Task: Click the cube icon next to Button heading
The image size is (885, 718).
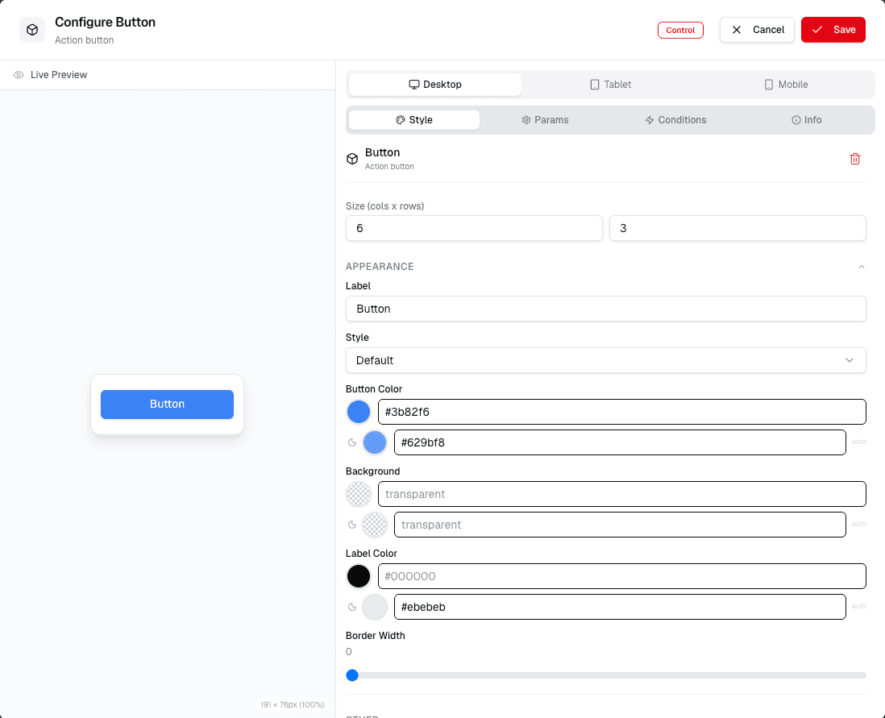Action: [x=352, y=159]
